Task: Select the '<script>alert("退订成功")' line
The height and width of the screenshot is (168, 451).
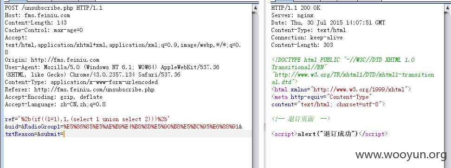Action: (x=329, y=134)
